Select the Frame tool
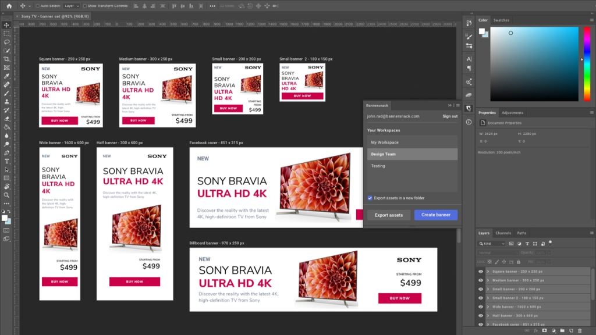This screenshot has width=596, height=335. pos(6,67)
